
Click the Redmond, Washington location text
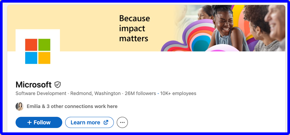point(95,93)
